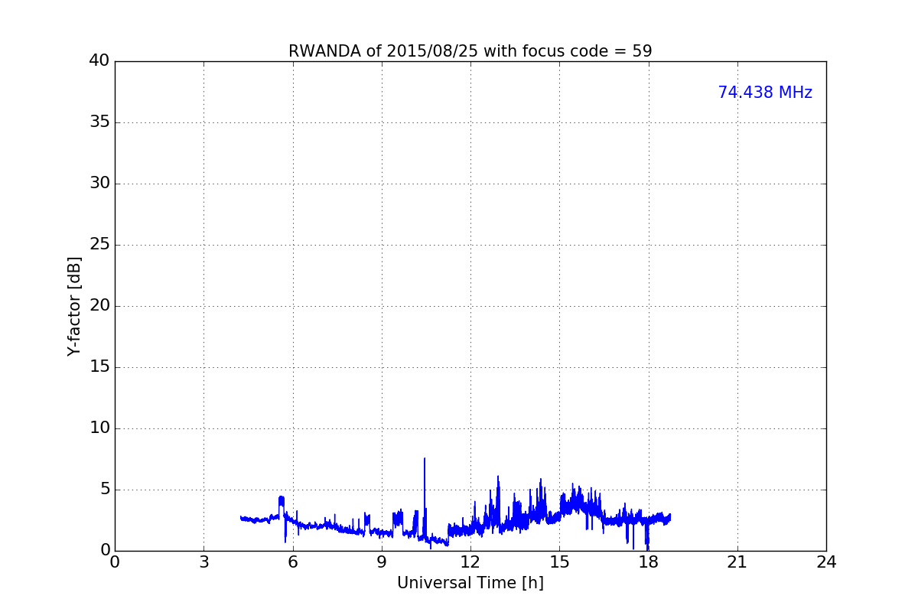Screen dimensions: 918x612
Task: Click x-axis tick label 21
Action: (737, 562)
